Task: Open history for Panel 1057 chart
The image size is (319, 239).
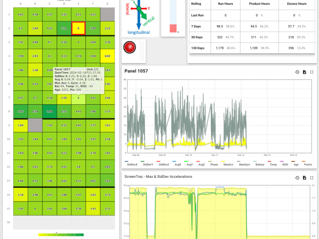Action: [297, 72]
